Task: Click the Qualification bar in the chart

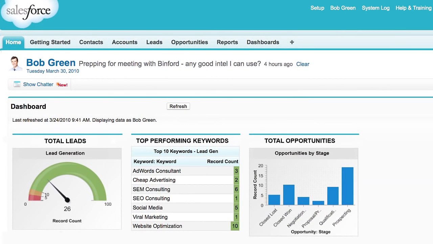Action: pyautogui.click(x=333, y=196)
